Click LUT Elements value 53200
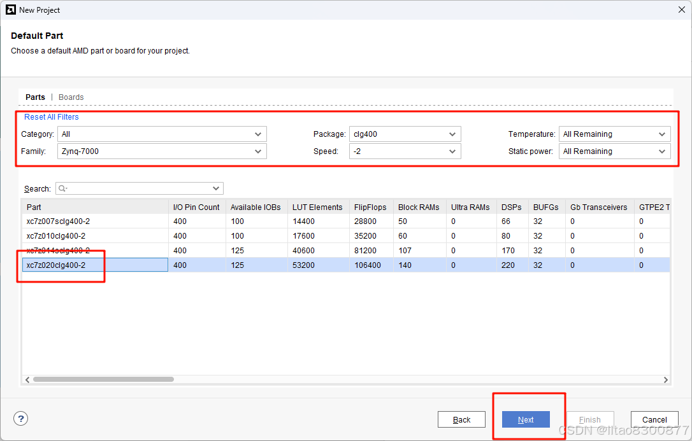The height and width of the screenshot is (441, 692). [x=304, y=265]
